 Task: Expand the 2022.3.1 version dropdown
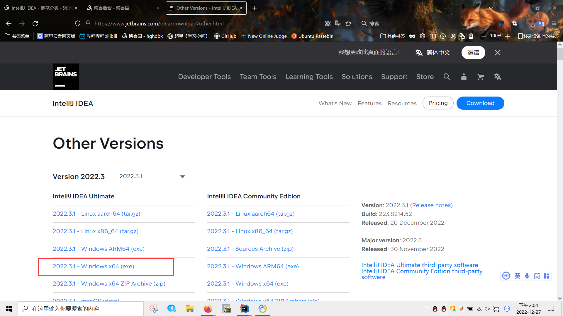(x=153, y=176)
